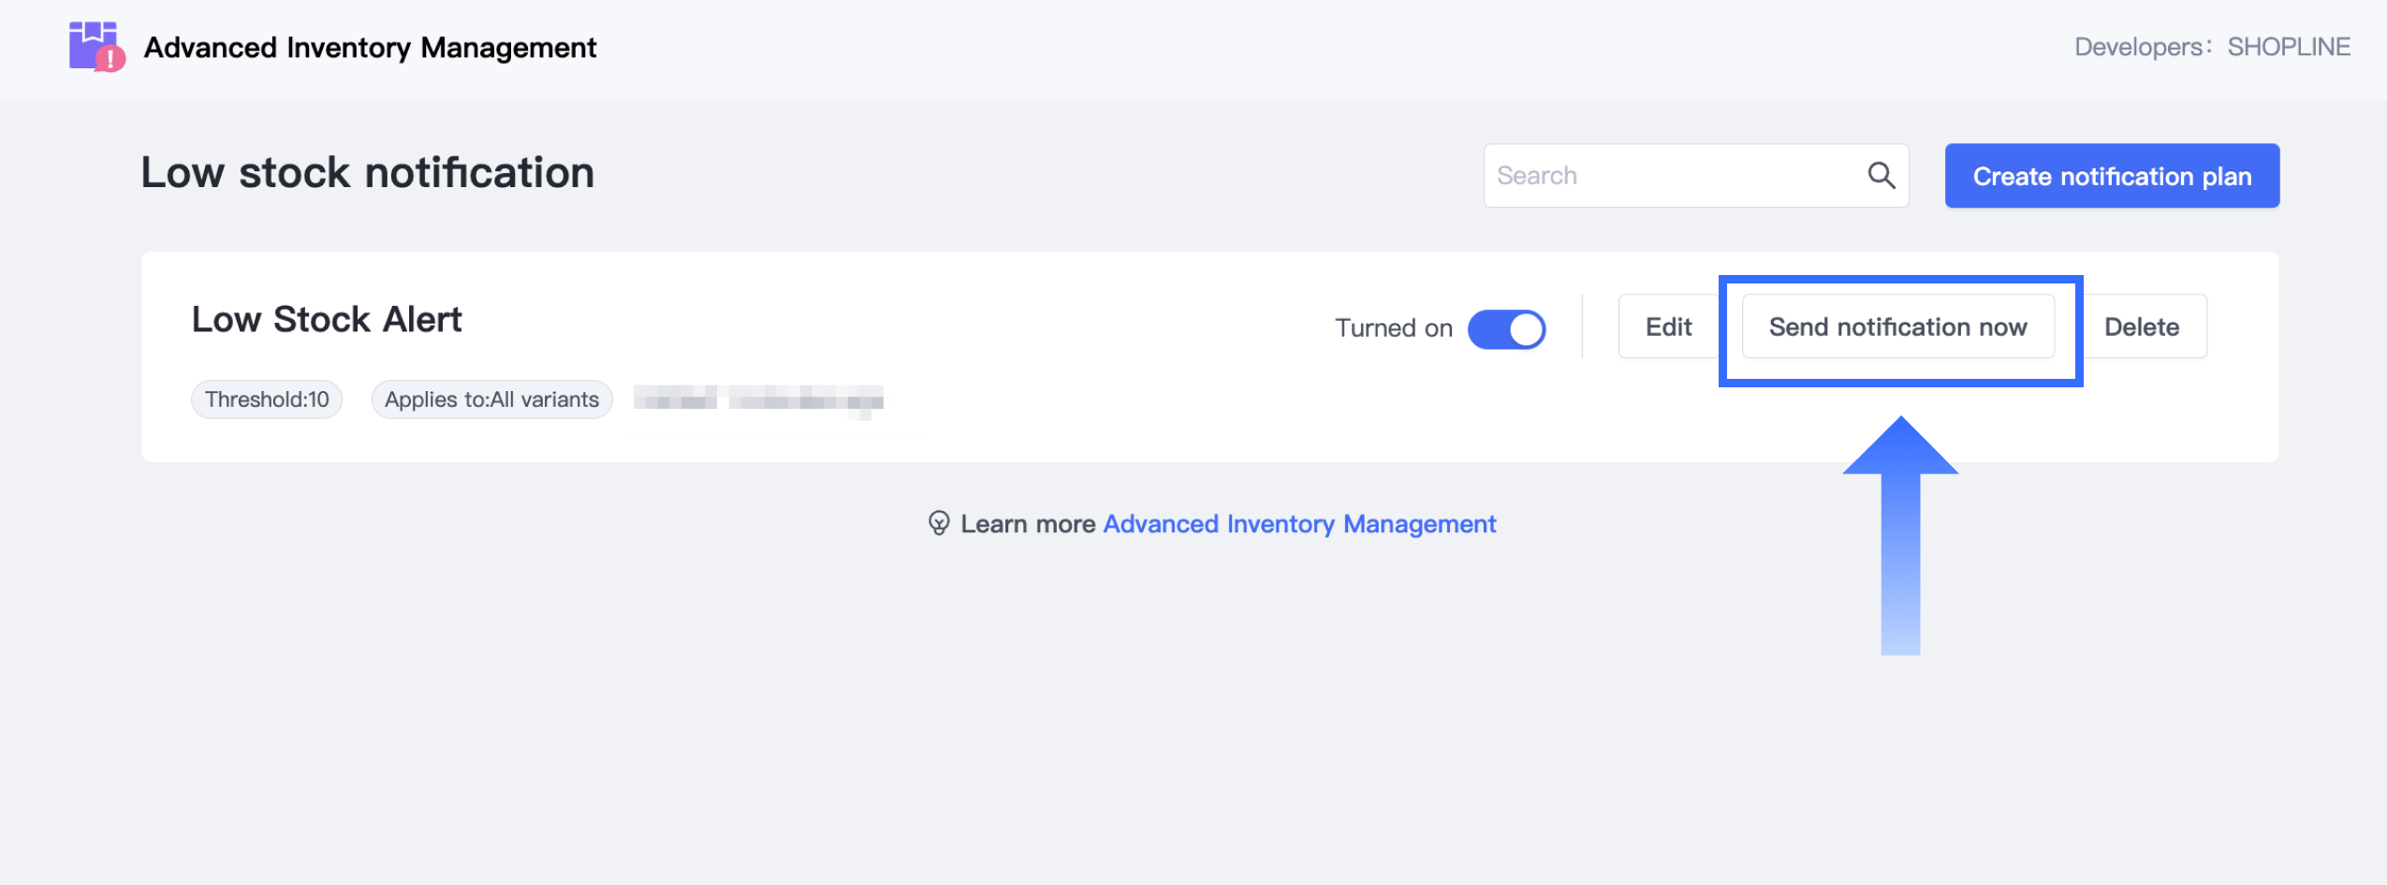Click the "Turned on" status label
This screenshot has width=2387, height=885.
1393,328
